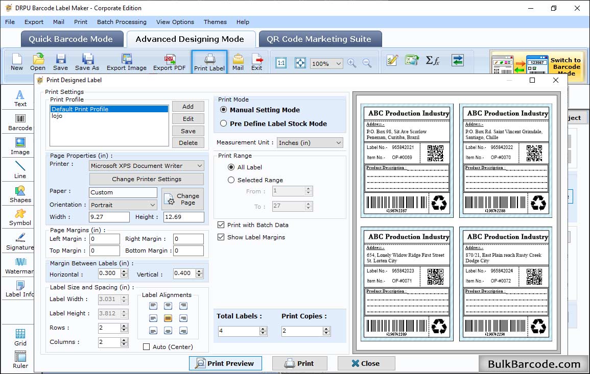The height and width of the screenshot is (374, 590).
Task: Click the Exit toolbar icon
Action: [256, 62]
